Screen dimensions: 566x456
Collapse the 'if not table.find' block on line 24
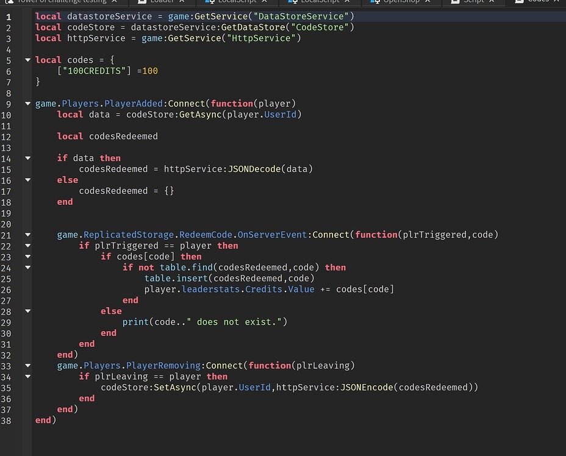pos(28,268)
